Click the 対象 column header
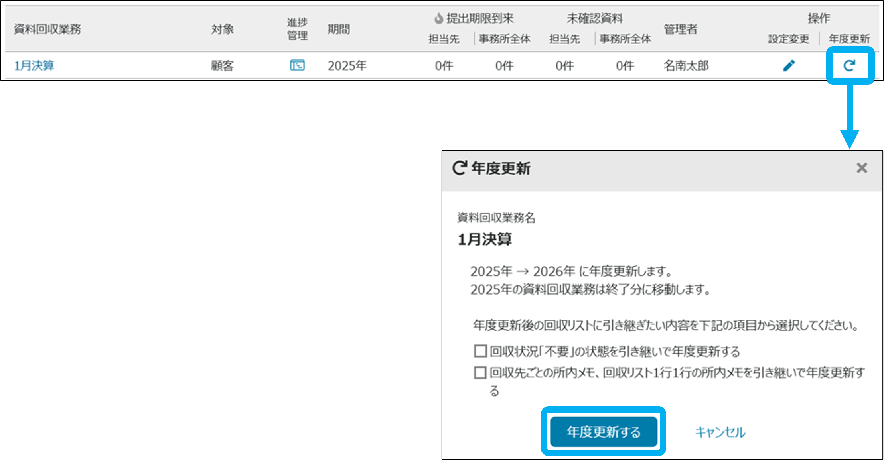 pyautogui.click(x=222, y=29)
